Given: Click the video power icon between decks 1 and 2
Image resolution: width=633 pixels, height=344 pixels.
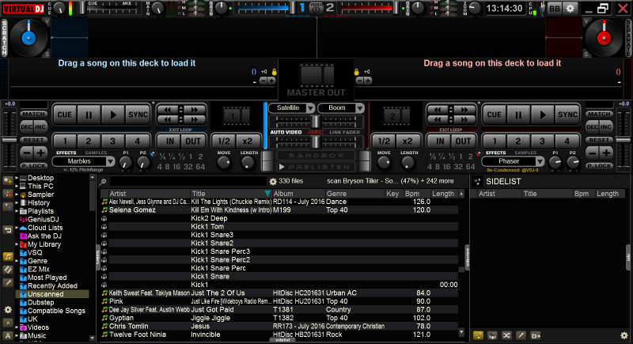Looking at the screenshot, I should [x=316, y=8].
